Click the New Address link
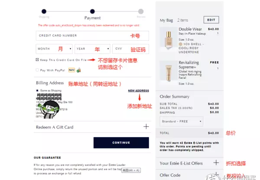The image size is (260, 180). coord(139,91)
